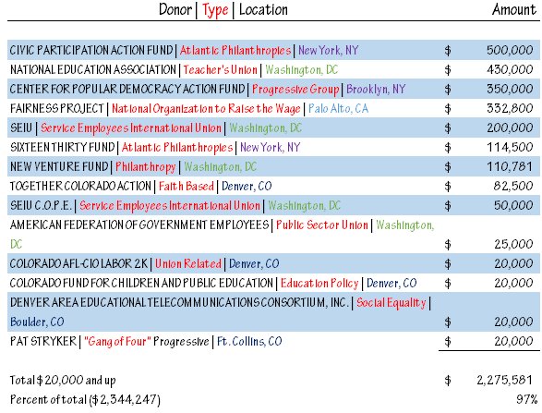Select 'CENTER FOR POPULAR DEMOCRACY ACTION FUND'

[x=127, y=89]
